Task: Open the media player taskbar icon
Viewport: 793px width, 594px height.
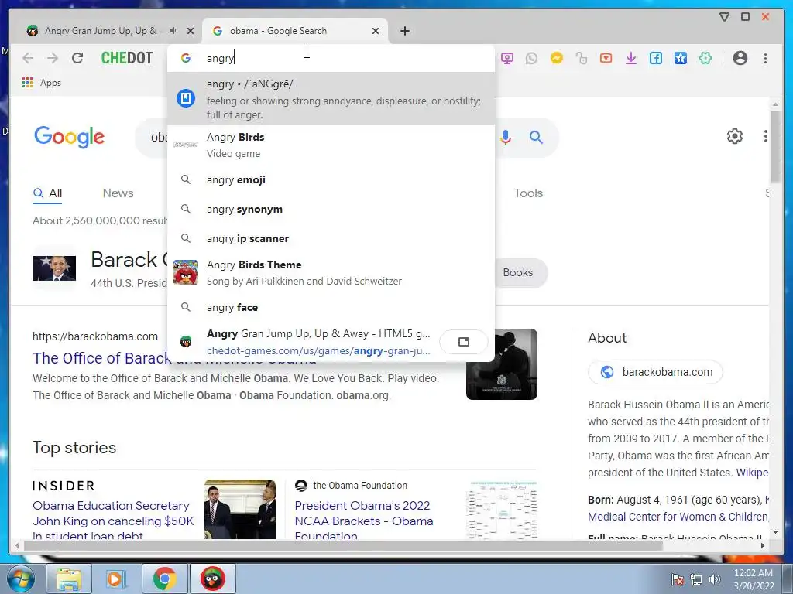Action: coord(116,579)
